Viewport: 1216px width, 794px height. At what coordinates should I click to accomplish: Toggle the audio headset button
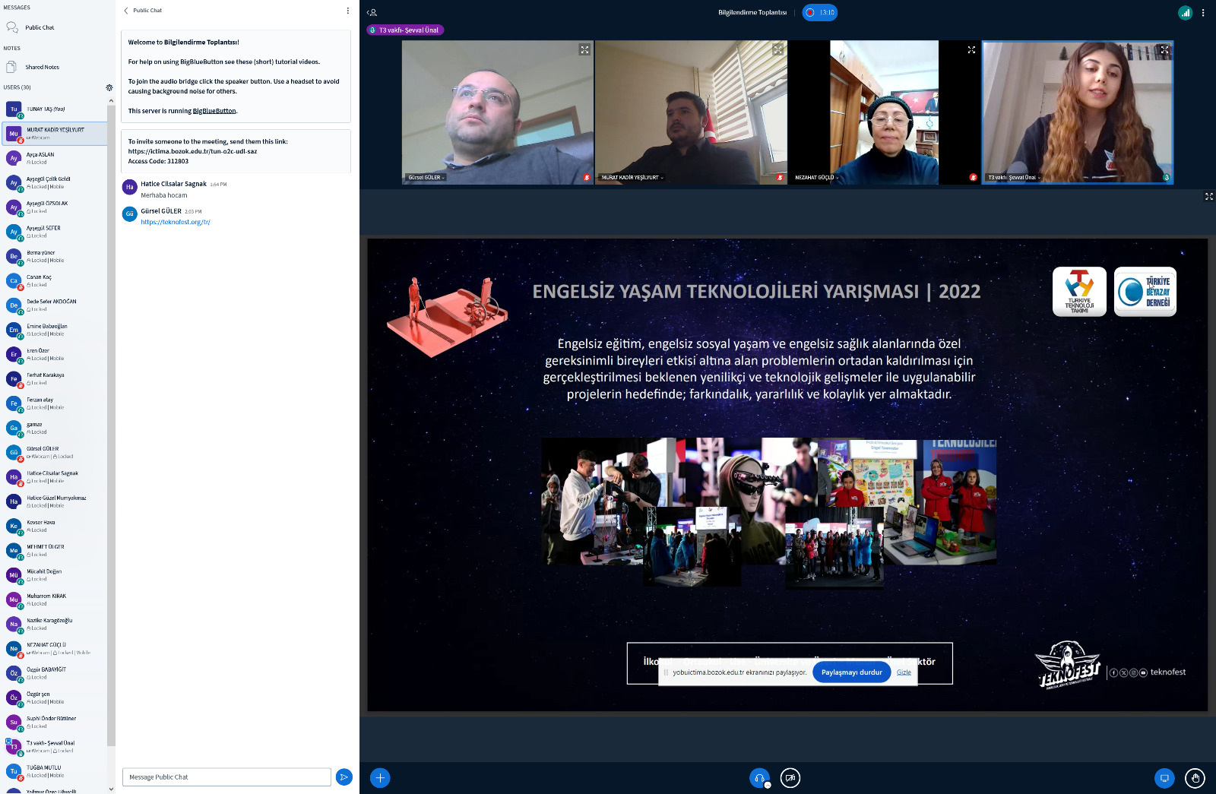coord(759,778)
